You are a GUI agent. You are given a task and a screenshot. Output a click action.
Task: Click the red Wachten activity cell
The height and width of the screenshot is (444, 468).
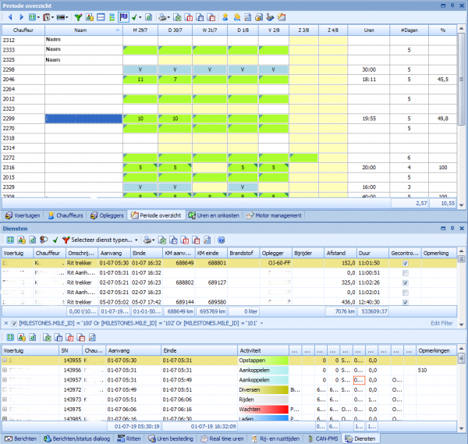263,410
